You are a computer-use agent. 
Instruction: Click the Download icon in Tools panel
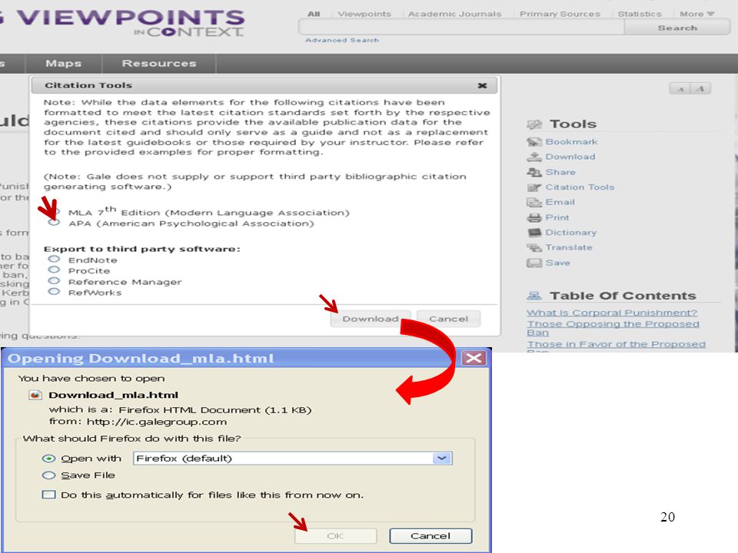[x=534, y=157]
